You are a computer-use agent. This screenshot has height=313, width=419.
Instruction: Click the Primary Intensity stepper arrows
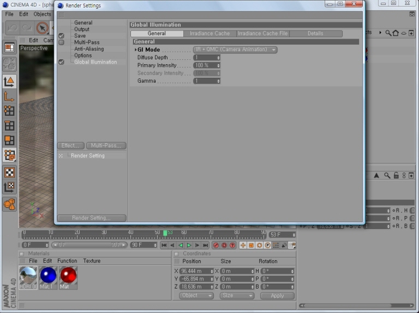218,65
